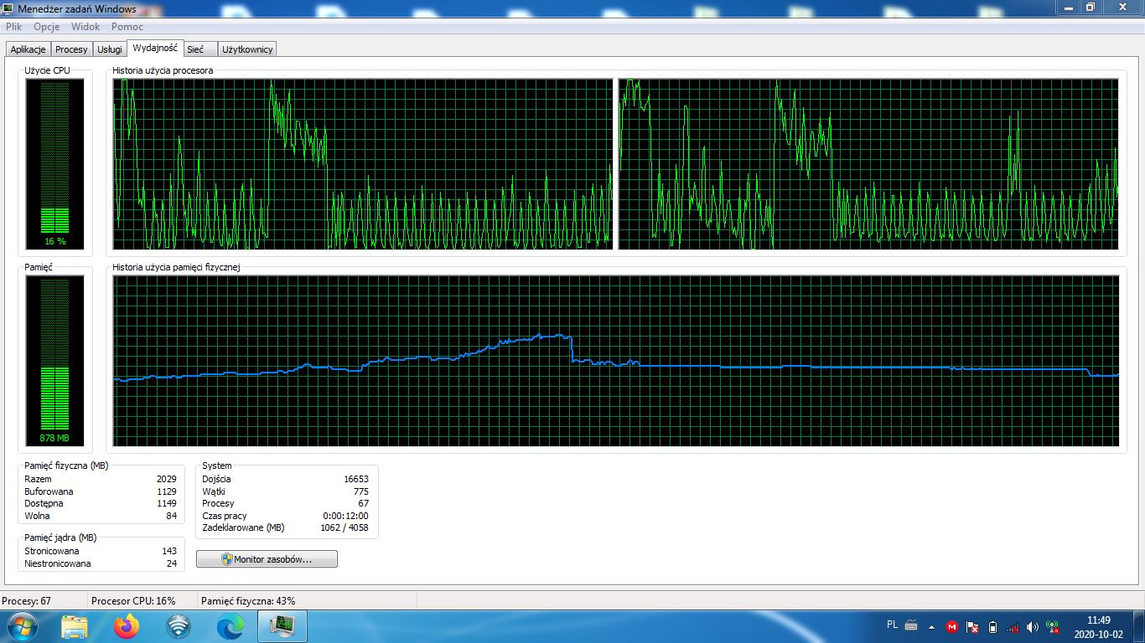Launch Microsoft Edge from the taskbar

(231, 626)
